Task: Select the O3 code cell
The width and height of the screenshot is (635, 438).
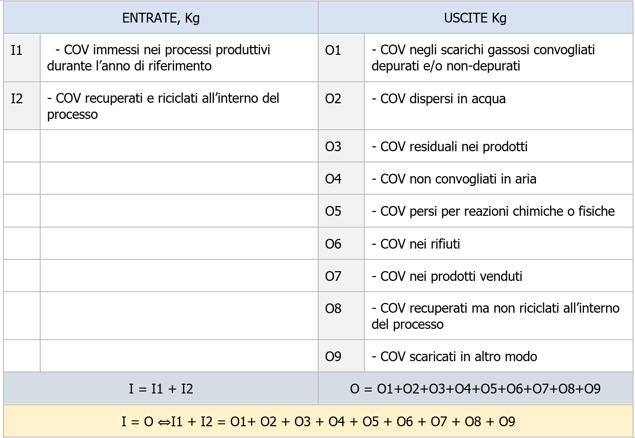Action: (341, 146)
